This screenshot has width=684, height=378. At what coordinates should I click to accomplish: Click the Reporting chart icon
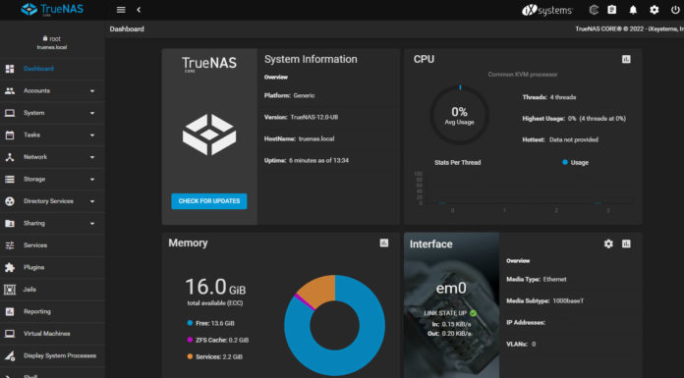10,312
